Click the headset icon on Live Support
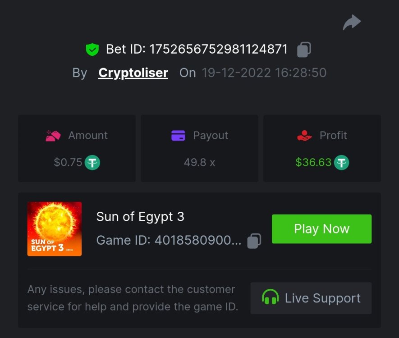 (x=271, y=298)
